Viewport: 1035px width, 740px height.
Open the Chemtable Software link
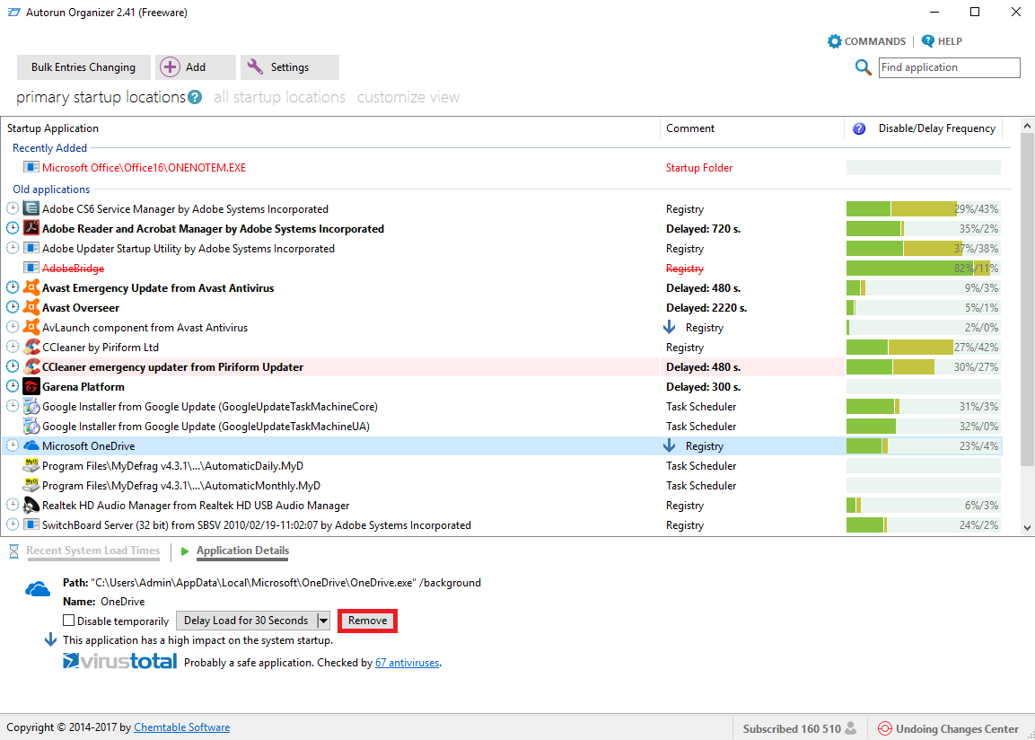[x=181, y=727]
